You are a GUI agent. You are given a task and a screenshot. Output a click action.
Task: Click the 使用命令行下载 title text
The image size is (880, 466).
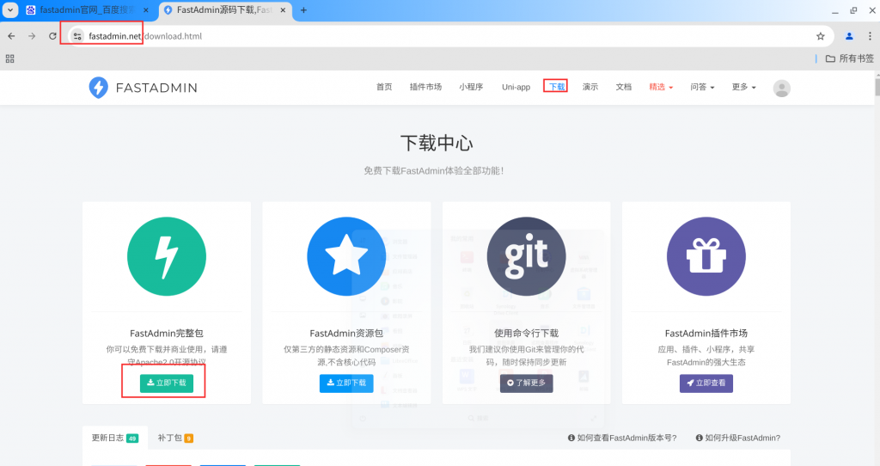point(527,334)
